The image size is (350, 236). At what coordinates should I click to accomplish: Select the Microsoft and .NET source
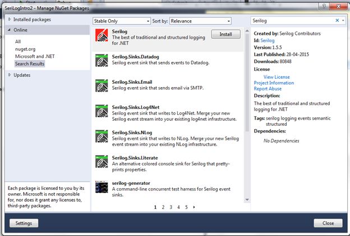pos(35,56)
